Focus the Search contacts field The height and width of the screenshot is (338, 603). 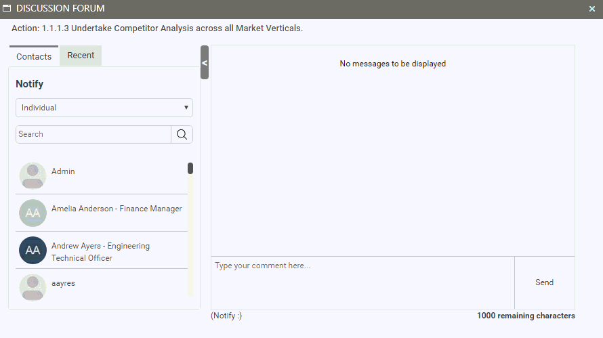[x=93, y=134]
